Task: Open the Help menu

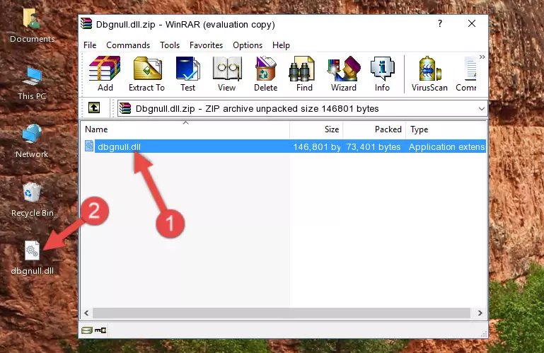Action: click(281, 45)
